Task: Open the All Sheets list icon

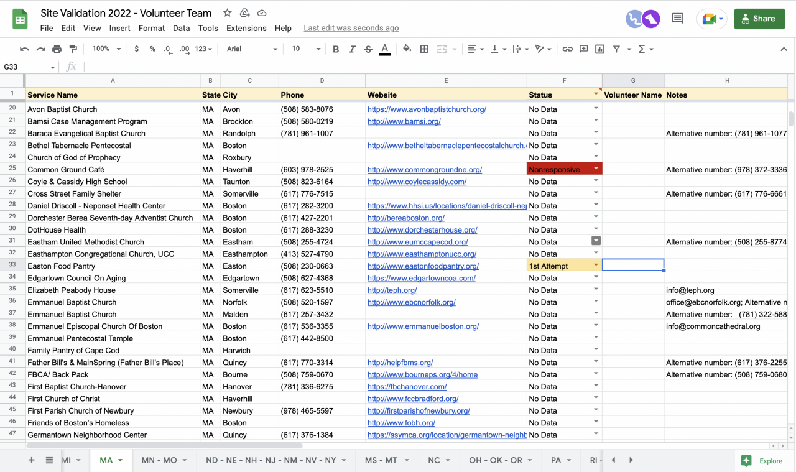Action: [49, 460]
